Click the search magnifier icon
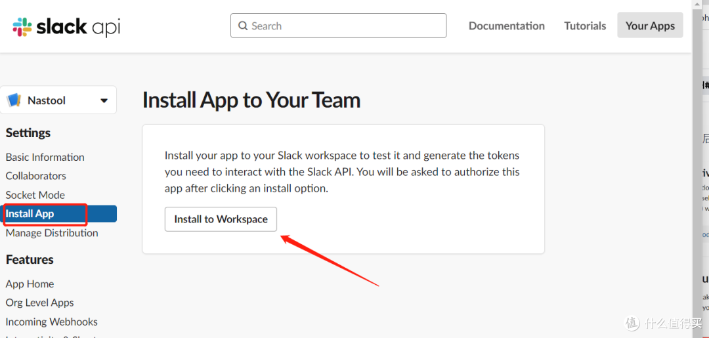The width and height of the screenshot is (709, 338). point(243,26)
